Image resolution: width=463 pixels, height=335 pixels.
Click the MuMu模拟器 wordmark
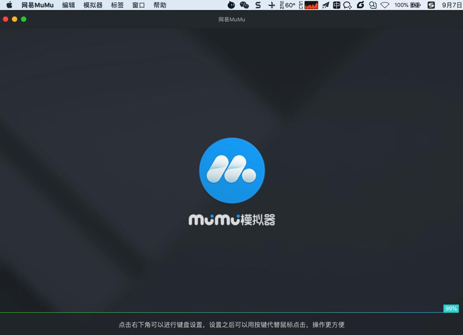232,220
